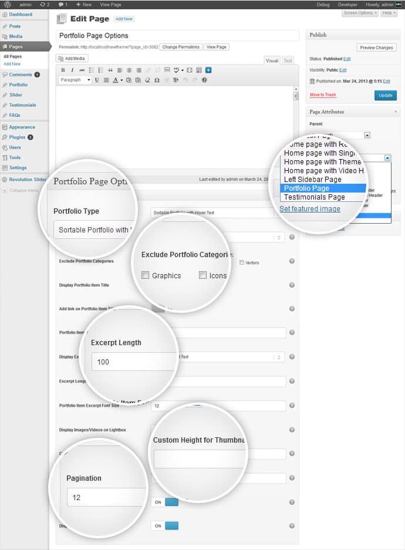This screenshot has height=550, width=405.
Task: Click the italic formatting icon
Action: [x=72, y=70]
